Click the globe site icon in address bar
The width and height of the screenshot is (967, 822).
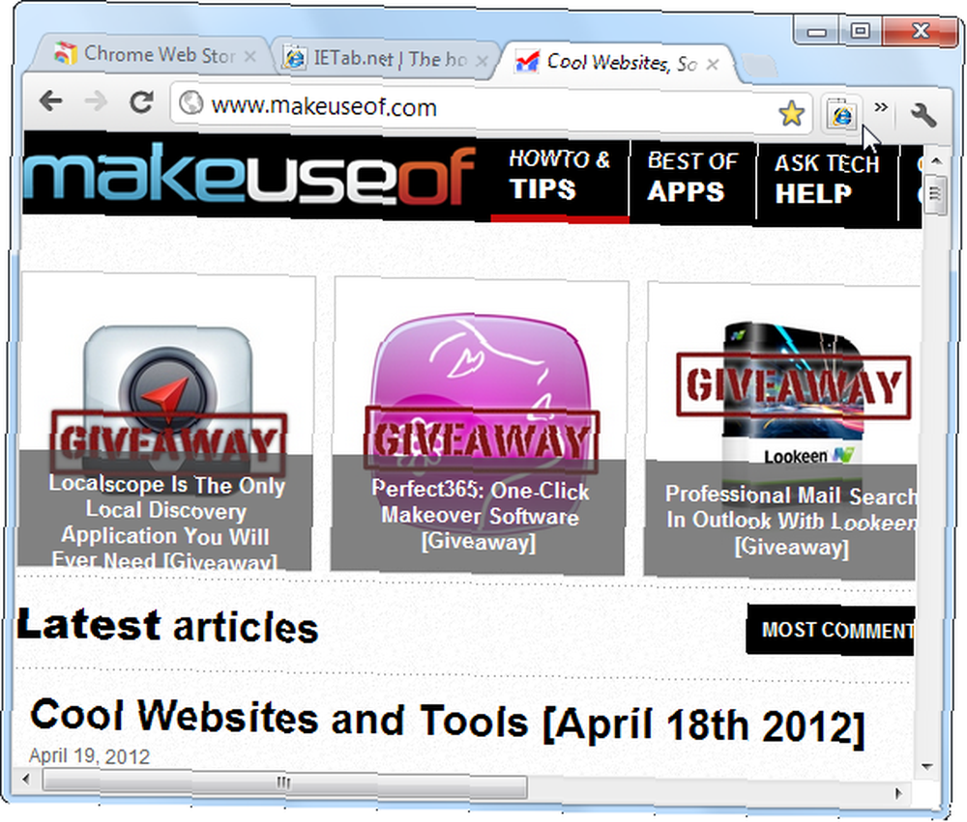click(x=191, y=102)
